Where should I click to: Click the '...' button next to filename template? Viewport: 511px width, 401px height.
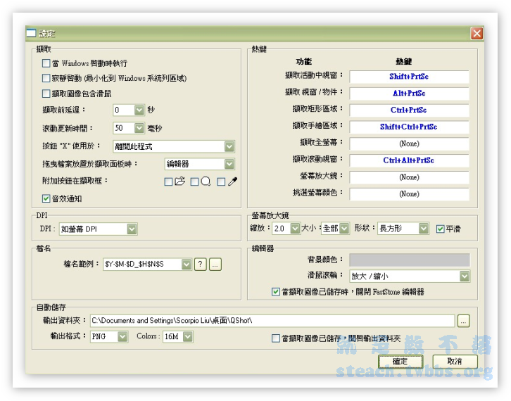coord(215,264)
